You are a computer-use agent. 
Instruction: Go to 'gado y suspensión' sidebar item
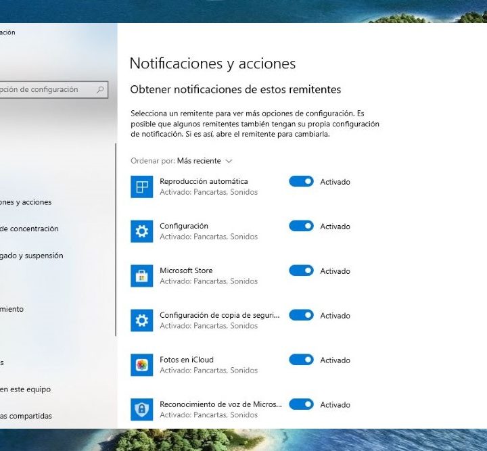(31, 256)
